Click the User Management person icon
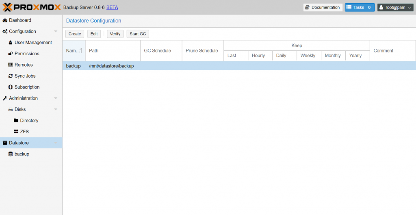Viewport: 416px width, 215px height. point(10,42)
